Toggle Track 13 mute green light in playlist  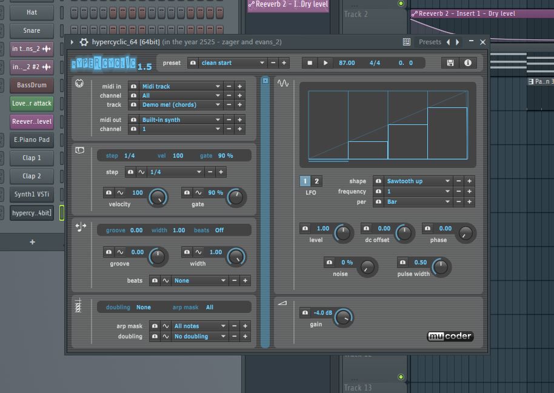[401, 377]
